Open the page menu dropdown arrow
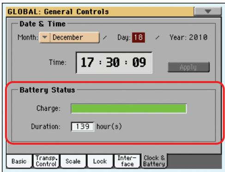 click(x=207, y=12)
